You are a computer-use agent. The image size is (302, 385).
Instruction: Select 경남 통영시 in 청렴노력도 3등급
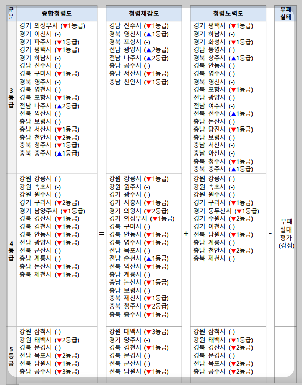tap(214, 50)
